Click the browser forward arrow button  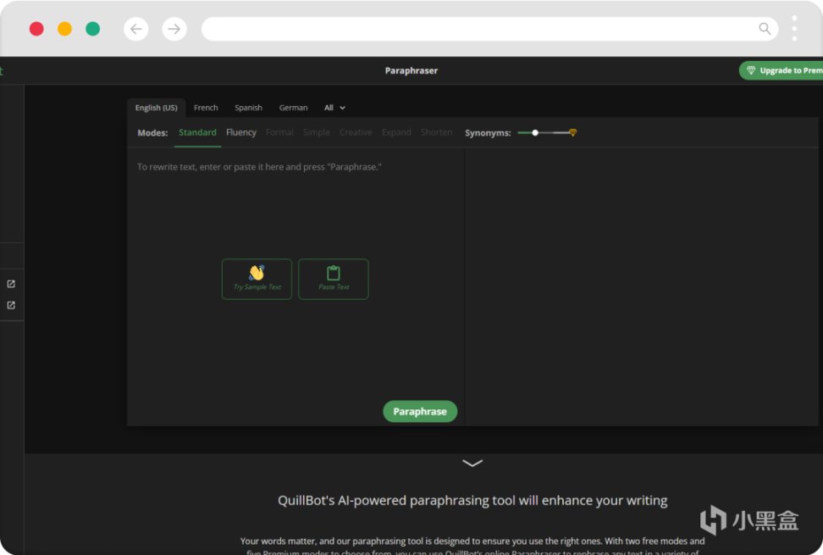174,29
